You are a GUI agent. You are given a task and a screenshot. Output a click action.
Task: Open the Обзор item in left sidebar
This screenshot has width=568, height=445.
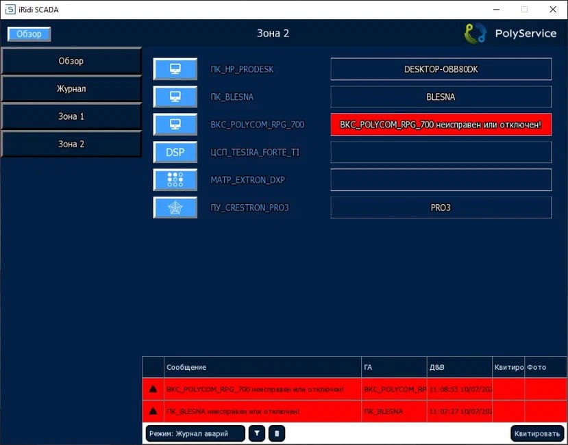[71, 61]
